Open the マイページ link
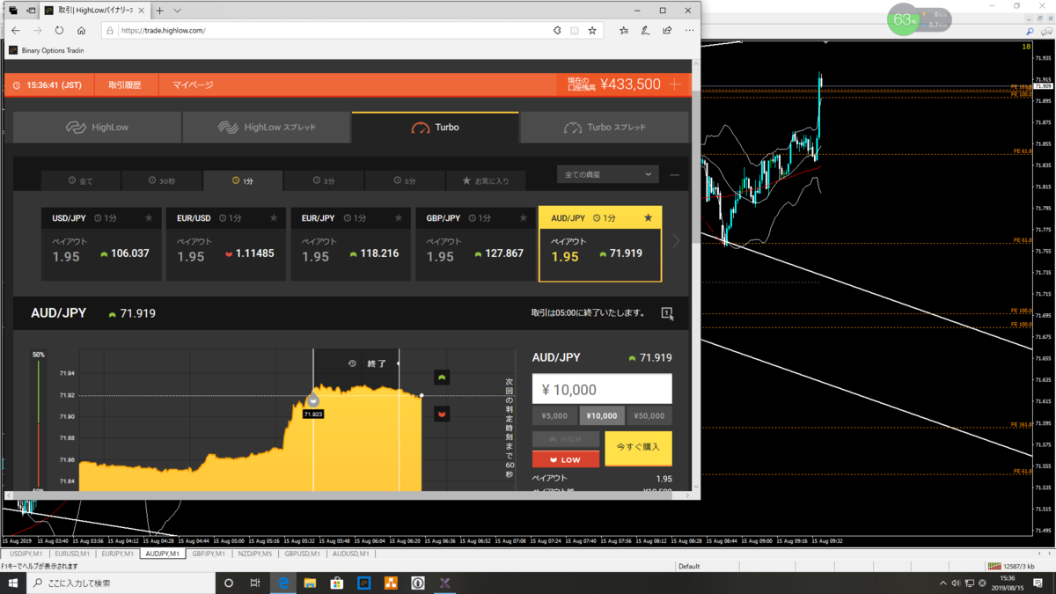The width and height of the screenshot is (1056, 594). pos(193,85)
